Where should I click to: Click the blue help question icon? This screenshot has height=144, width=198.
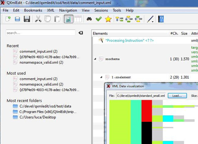pos(161,19)
